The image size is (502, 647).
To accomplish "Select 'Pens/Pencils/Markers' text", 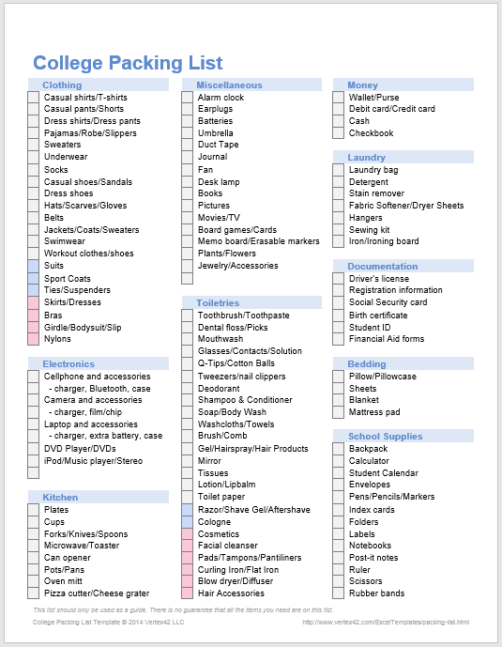I will pyautogui.click(x=392, y=497).
